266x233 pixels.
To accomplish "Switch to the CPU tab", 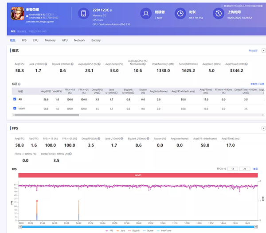I will pos(35,40).
